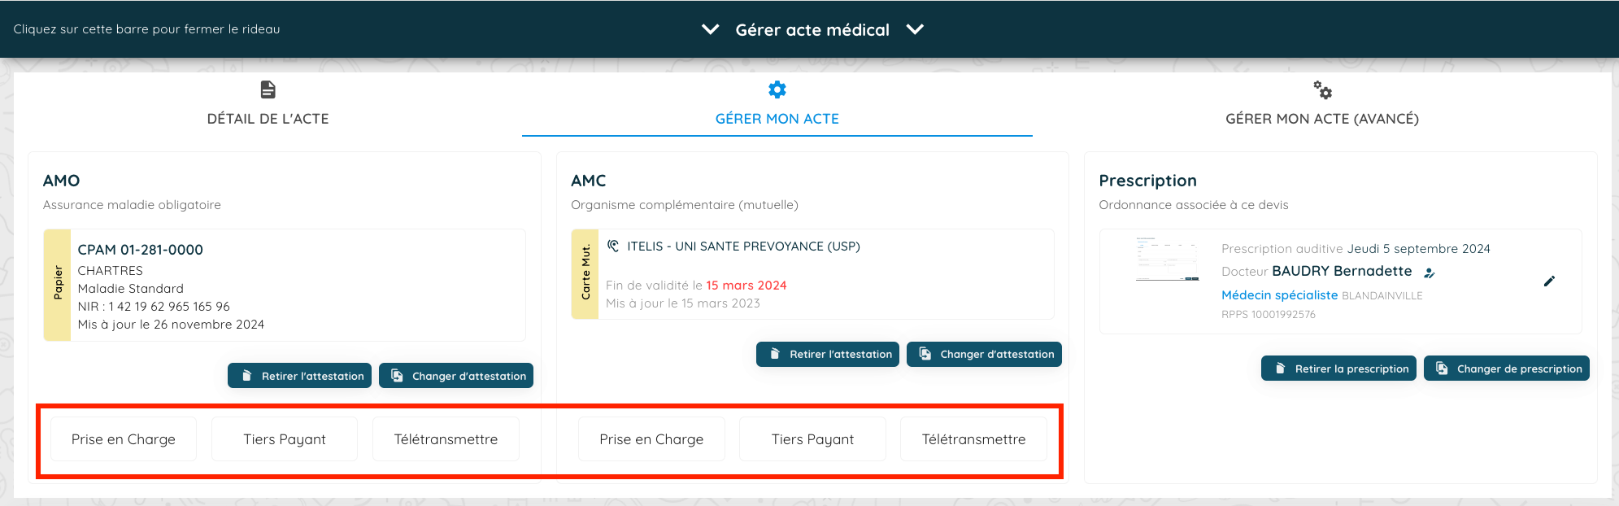This screenshot has height=506, width=1619.
Task: Remove the AMO attestation
Action: (300, 376)
